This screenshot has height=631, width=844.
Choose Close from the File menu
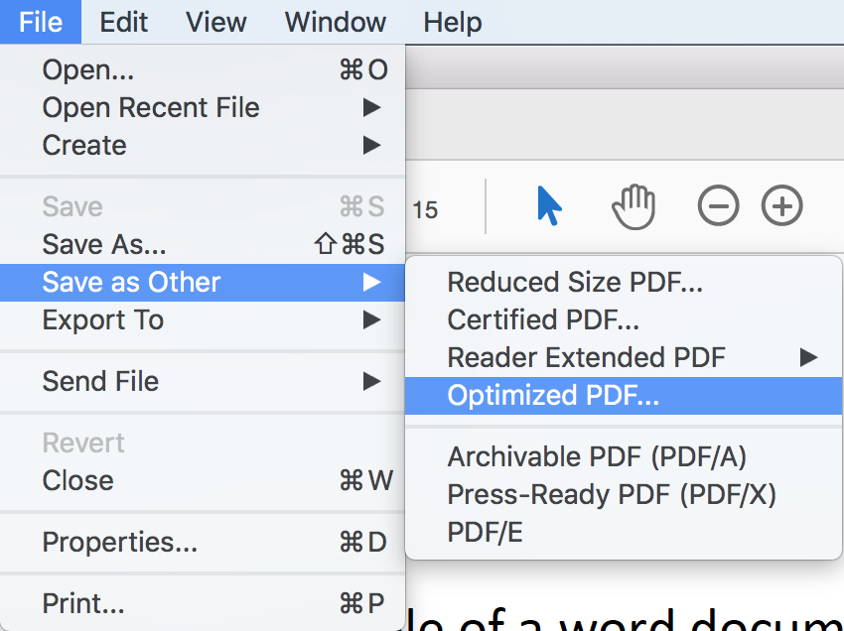coord(203,480)
